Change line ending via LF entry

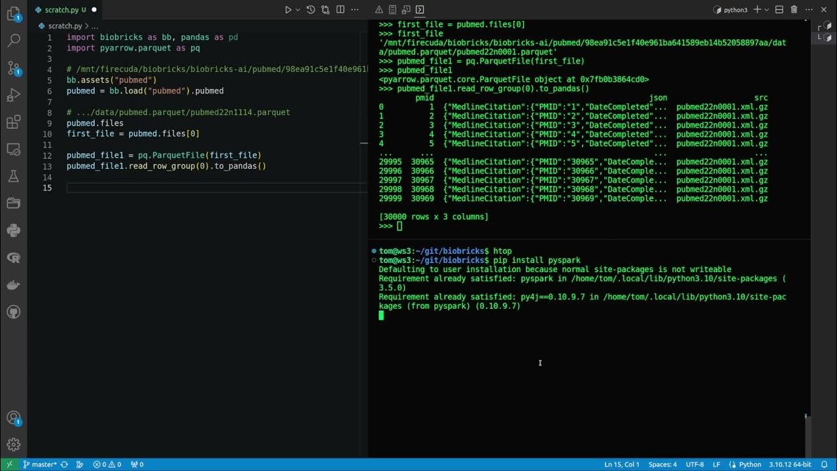click(717, 464)
